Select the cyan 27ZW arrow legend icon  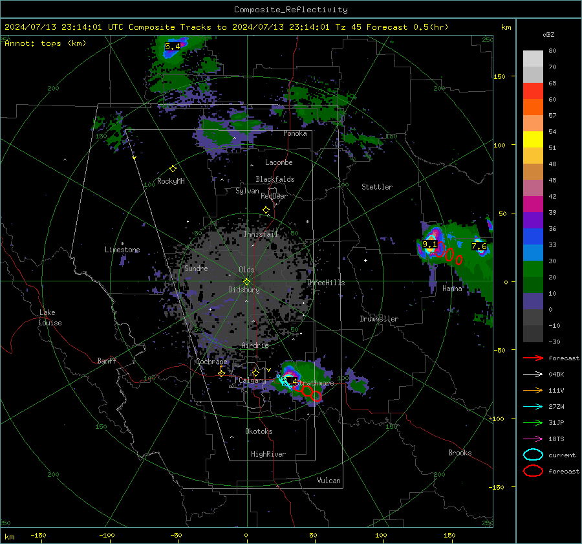(533, 407)
